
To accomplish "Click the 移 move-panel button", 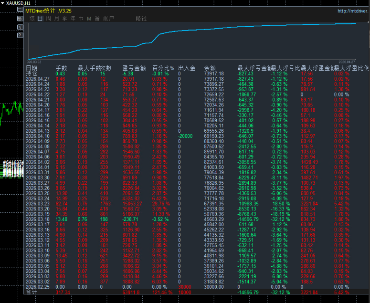I will (20, 19).
